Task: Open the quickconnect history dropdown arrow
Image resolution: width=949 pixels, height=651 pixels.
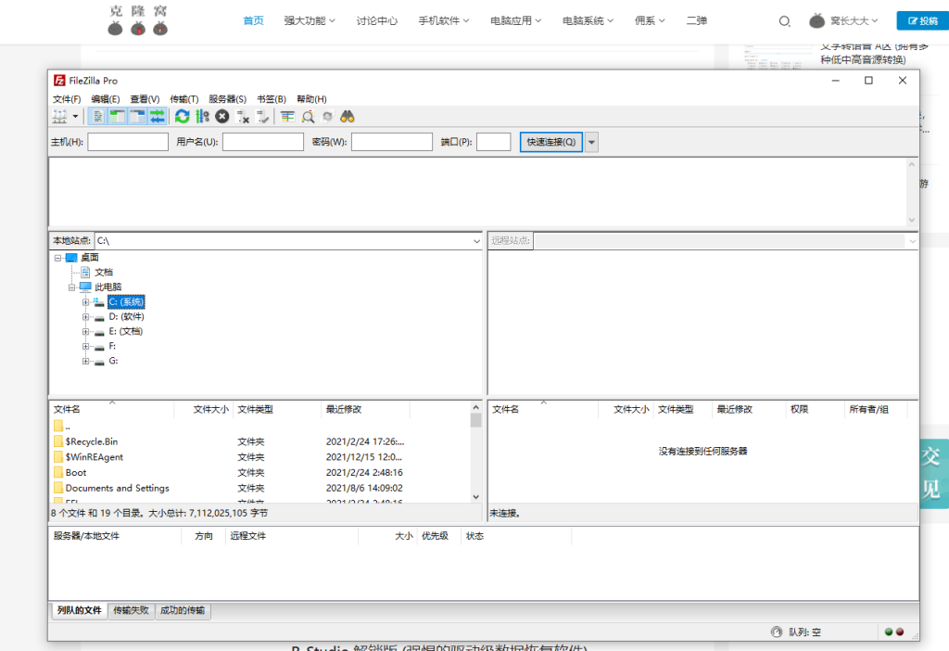Action: click(591, 142)
